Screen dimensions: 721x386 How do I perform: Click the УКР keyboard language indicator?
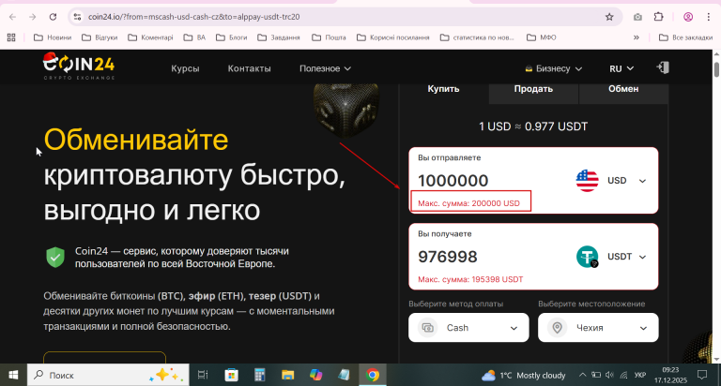click(x=640, y=375)
